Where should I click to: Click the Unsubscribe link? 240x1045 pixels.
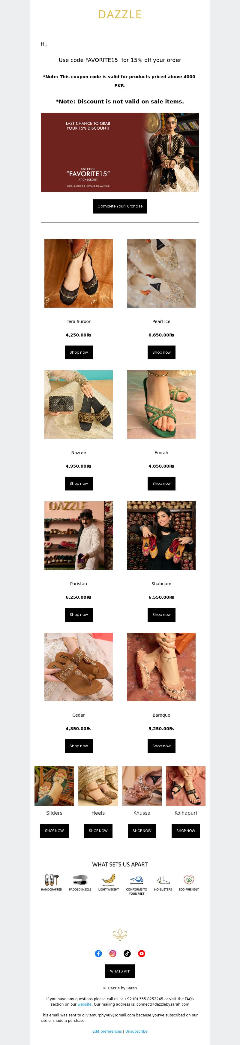(136, 1031)
